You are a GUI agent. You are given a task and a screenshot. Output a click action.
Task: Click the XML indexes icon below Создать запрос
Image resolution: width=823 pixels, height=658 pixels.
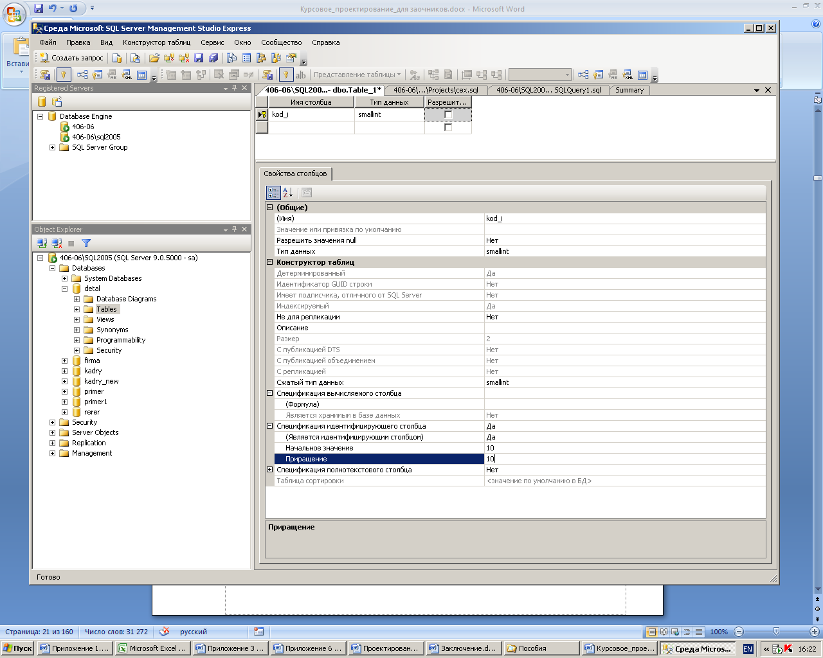pyautogui.click(x=126, y=75)
